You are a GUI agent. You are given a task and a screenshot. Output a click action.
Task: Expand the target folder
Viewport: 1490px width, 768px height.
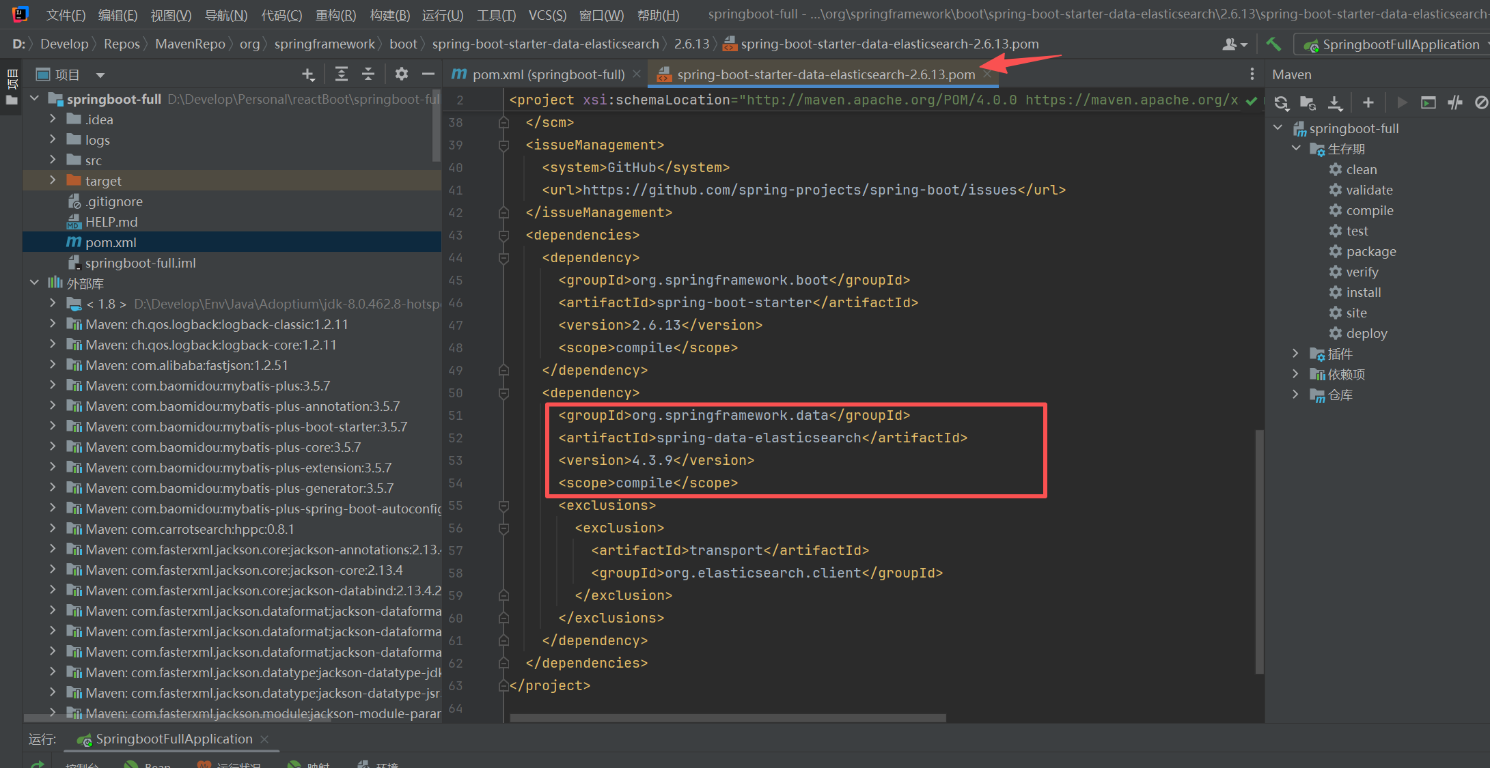[53, 180]
